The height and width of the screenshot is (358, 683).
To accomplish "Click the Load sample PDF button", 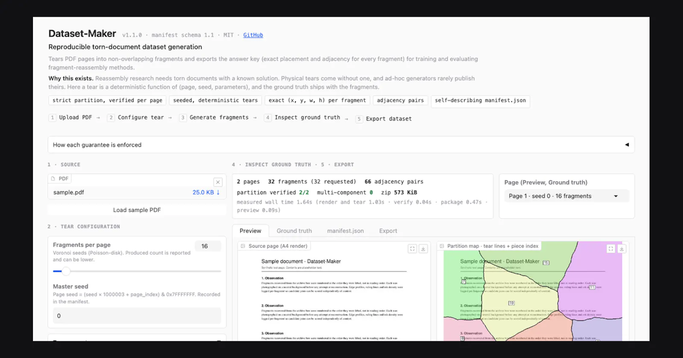I will (137, 210).
